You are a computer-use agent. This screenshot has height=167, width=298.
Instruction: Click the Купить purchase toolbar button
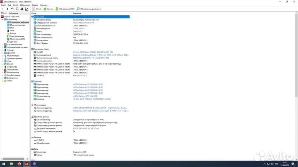point(48,9)
